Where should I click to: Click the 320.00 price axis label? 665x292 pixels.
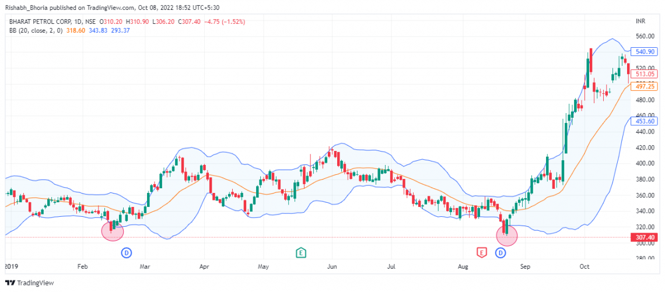point(646,227)
